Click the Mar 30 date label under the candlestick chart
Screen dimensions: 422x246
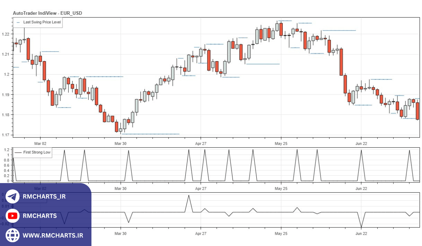pyautogui.click(x=121, y=143)
